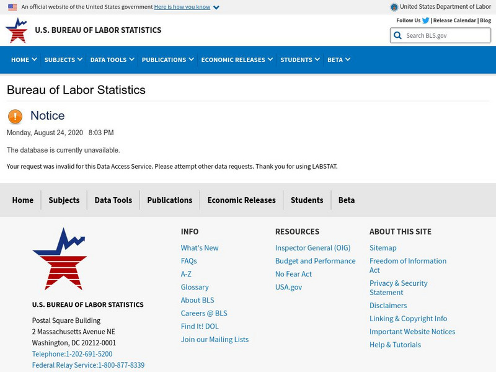Image resolution: width=496 pixels, height=372 pixels.
Task: Open the HOME item in blue navbar
Action: [20, 60]
